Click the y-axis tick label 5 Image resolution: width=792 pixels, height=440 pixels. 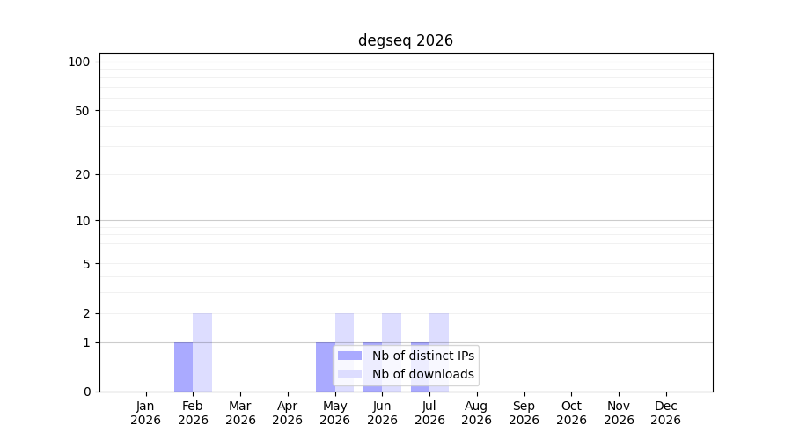(x=87, y=264)
